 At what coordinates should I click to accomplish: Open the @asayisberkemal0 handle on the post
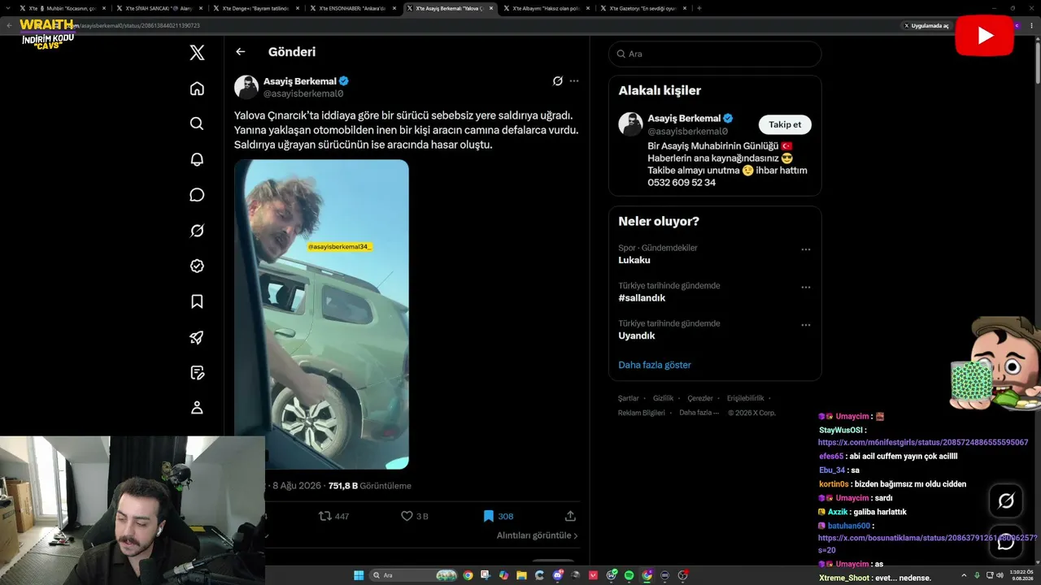click(x=303, y=93)
